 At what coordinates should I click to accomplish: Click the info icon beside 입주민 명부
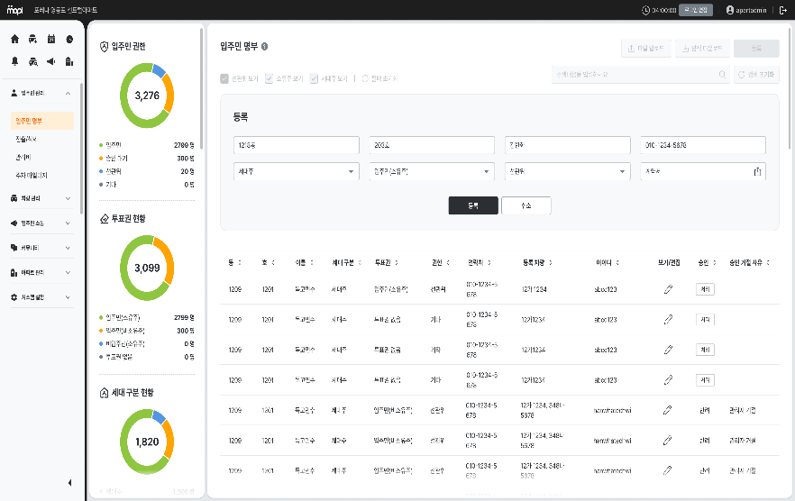click(x=265, y=46)
